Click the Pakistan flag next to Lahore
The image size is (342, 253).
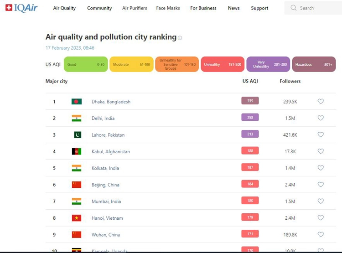point(78,135)
